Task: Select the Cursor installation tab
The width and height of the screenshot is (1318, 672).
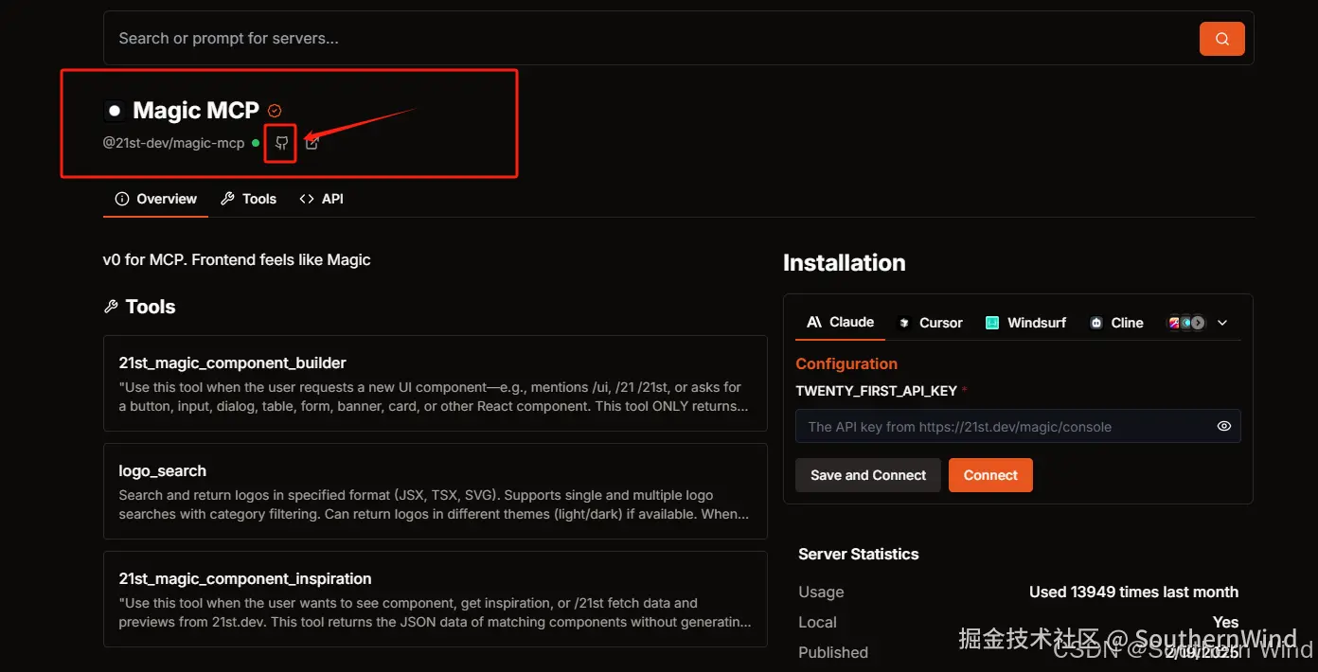Action: pyautogui.click(x=930, y=323)
